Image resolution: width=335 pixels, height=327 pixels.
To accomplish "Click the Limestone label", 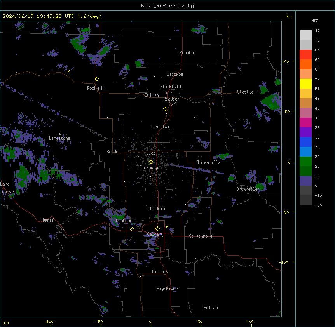I will (x=59, y=138).
